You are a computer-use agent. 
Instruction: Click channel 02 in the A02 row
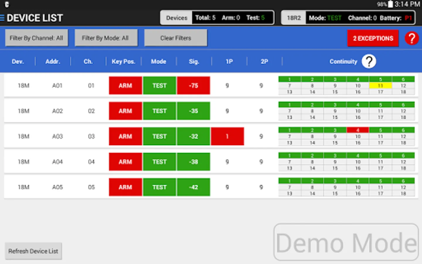91,111
